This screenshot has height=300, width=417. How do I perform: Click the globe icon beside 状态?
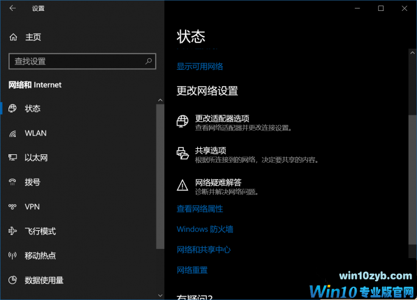[x=13, y=108]
